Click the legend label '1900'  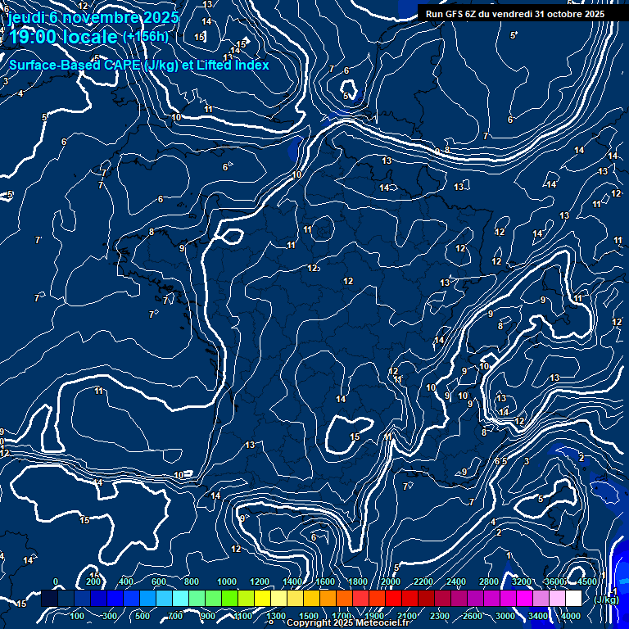(x=374, y=616)
